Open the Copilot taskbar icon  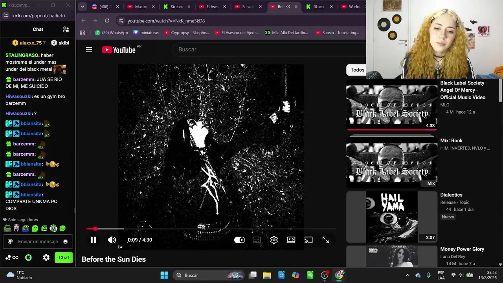(x=296, y=275)
